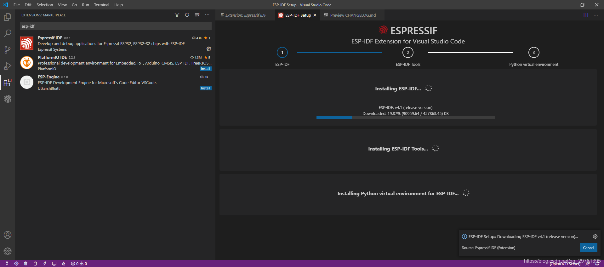Click the 'Installing ESP-IDF Tools...' heading
The height and width of the screenshot is (267, 604).
pyautogui.click(x=398, y=149)
